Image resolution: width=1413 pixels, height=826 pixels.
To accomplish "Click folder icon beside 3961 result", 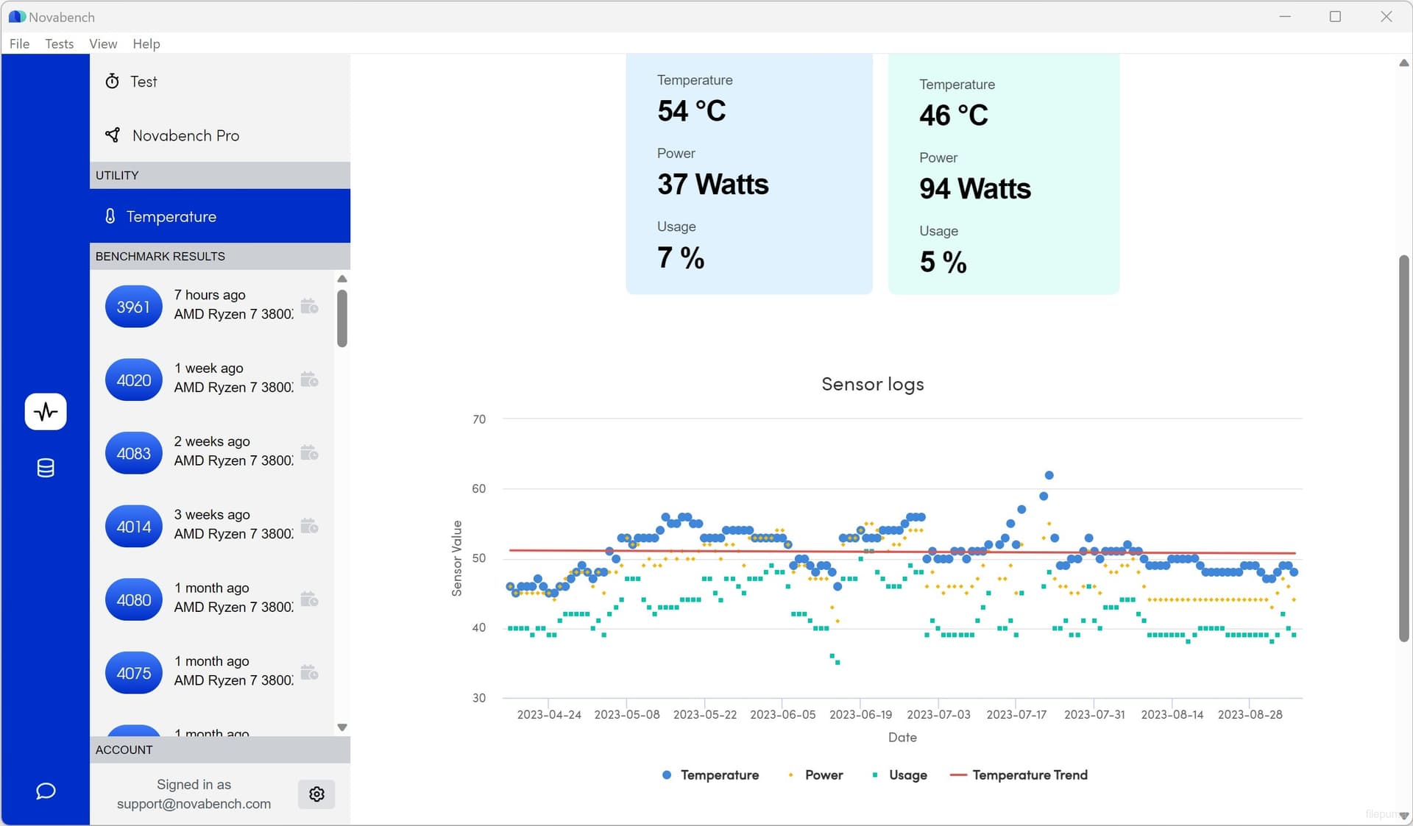I will [309, 306].
